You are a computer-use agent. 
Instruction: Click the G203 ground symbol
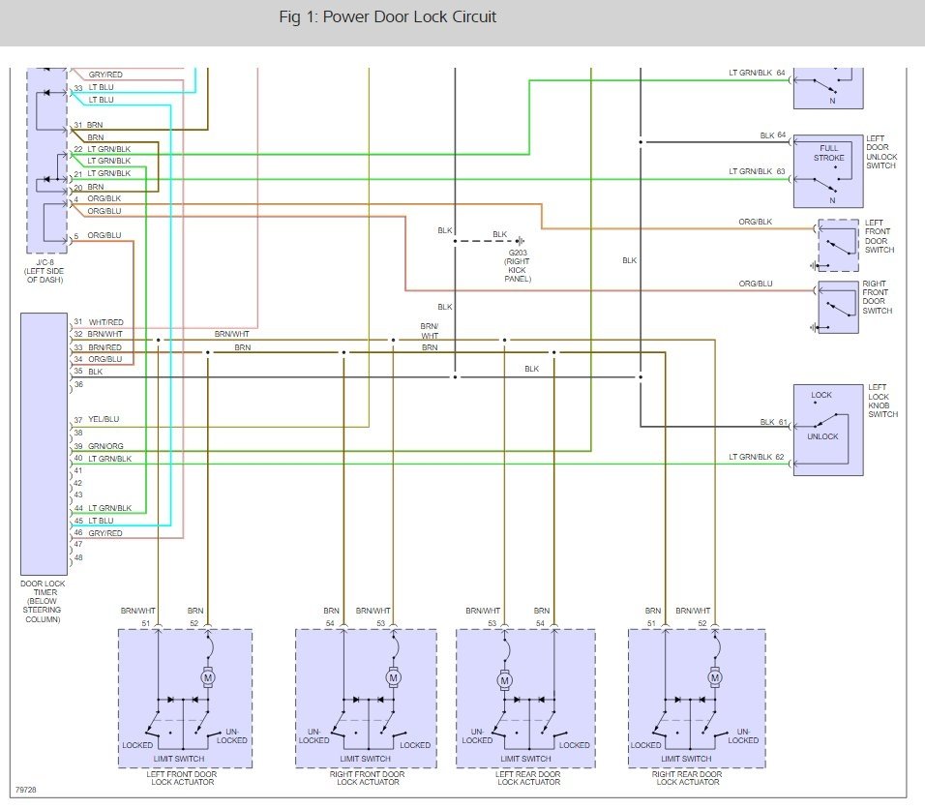pyautogui.click(x=520, y=241)
